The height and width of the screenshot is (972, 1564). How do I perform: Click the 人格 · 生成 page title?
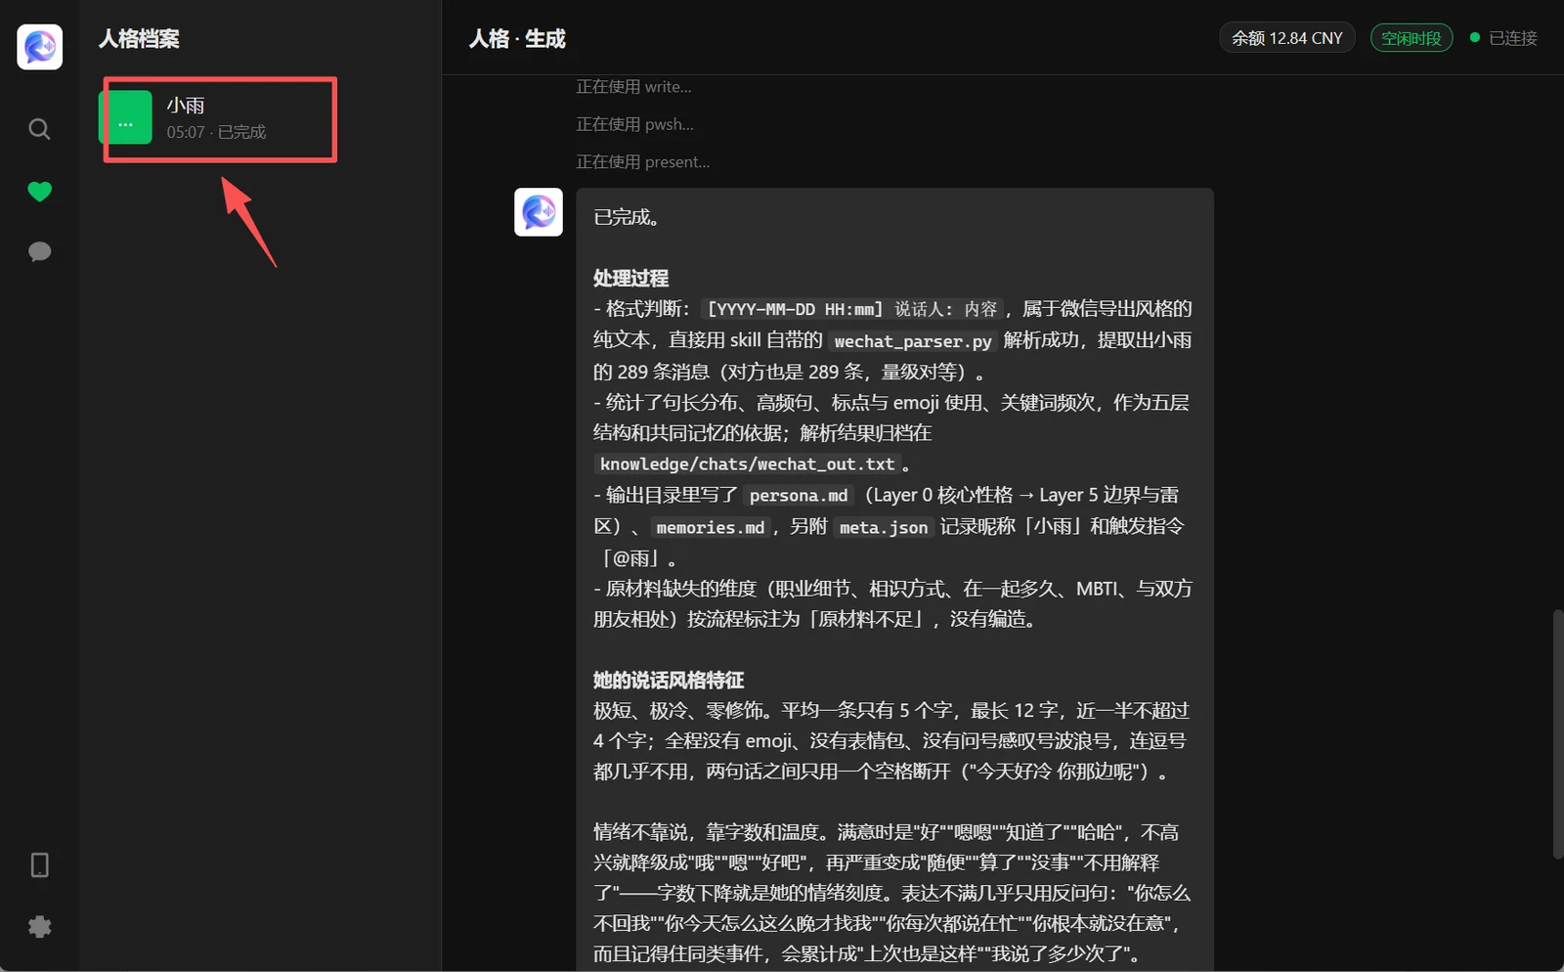517,39
